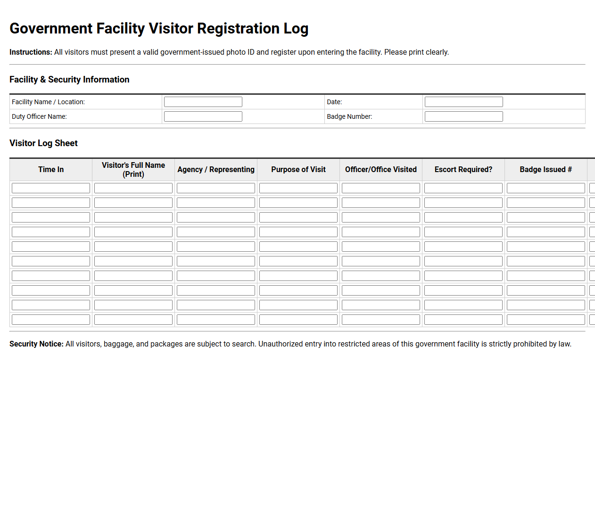The height and width of the screenshot is (528, 595).
Task: Click the Time In field in the second log row
Action: [51, 203]
